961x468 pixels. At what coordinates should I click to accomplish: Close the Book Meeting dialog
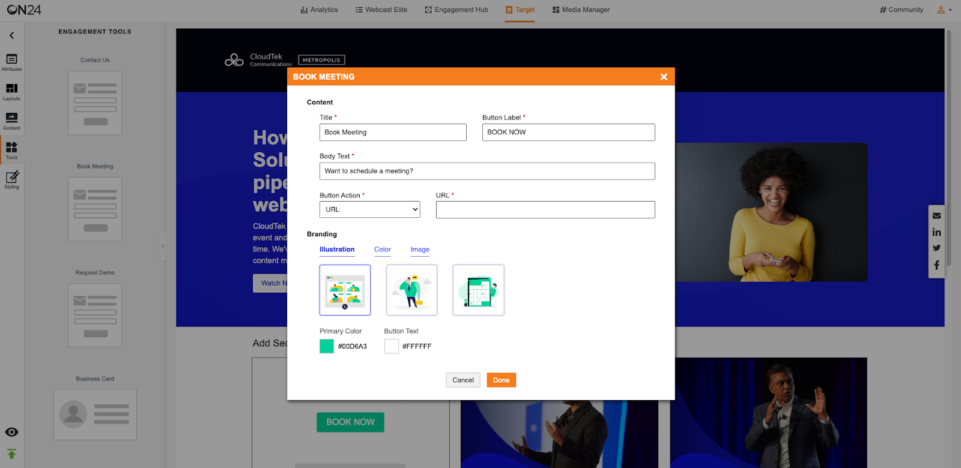click(x=664, y=77)
